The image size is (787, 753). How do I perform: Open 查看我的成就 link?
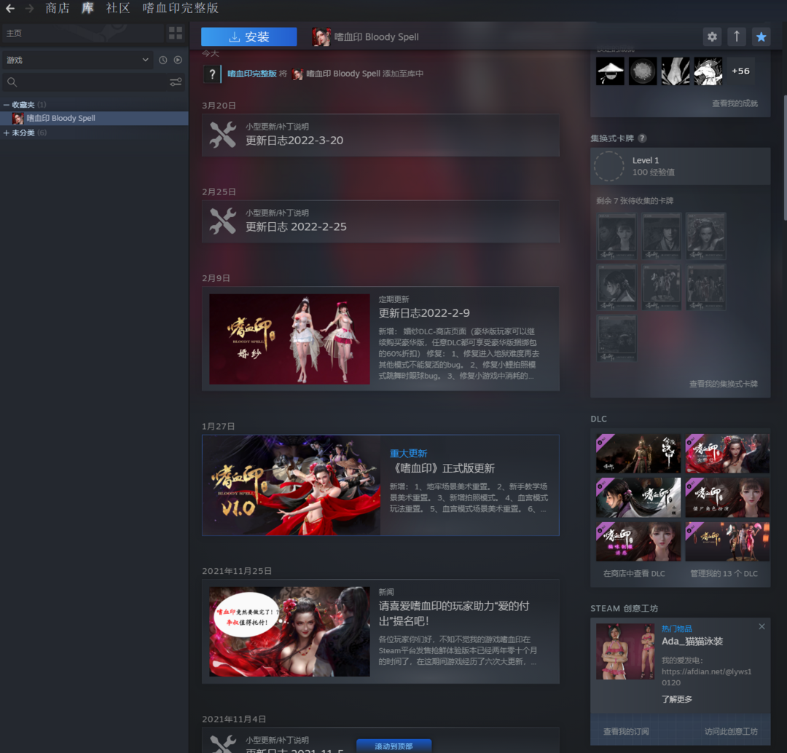pyautogui.click(x=735, y=103)
